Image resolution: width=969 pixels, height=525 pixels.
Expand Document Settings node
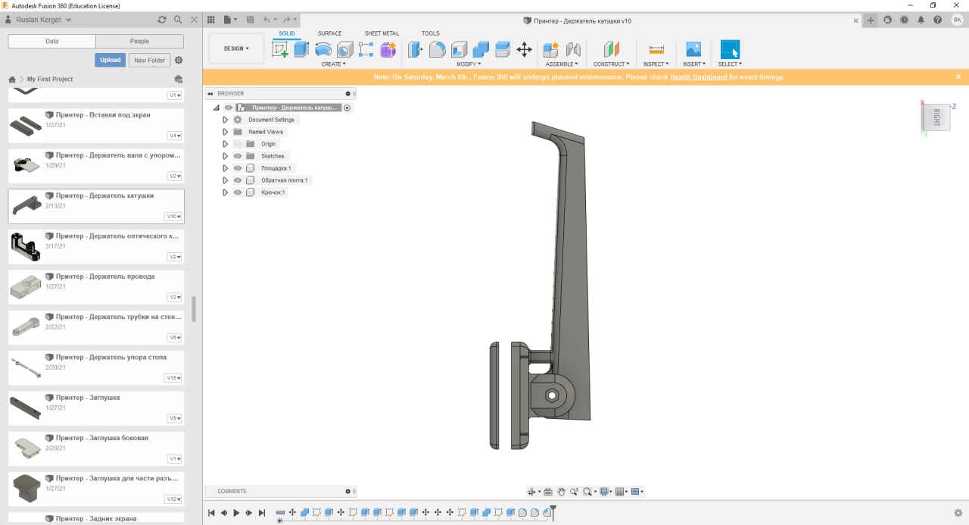(225, 120)
